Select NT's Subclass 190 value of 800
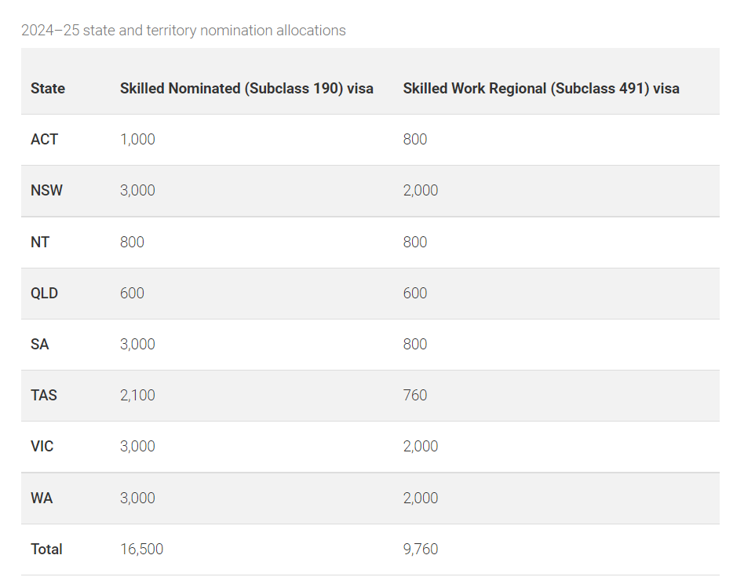The width and height of the screenshot is (755, 588). [132, 242]
